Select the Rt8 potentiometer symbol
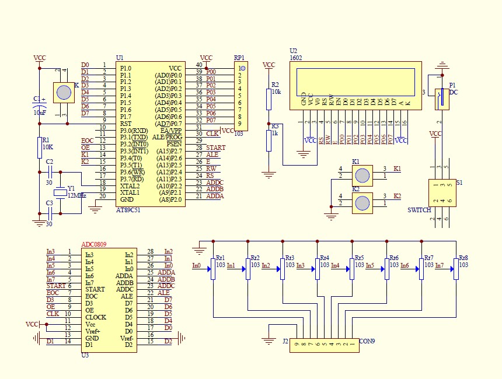Image resolution: width=502 pixels, height=379 pixels. [456, 269]
